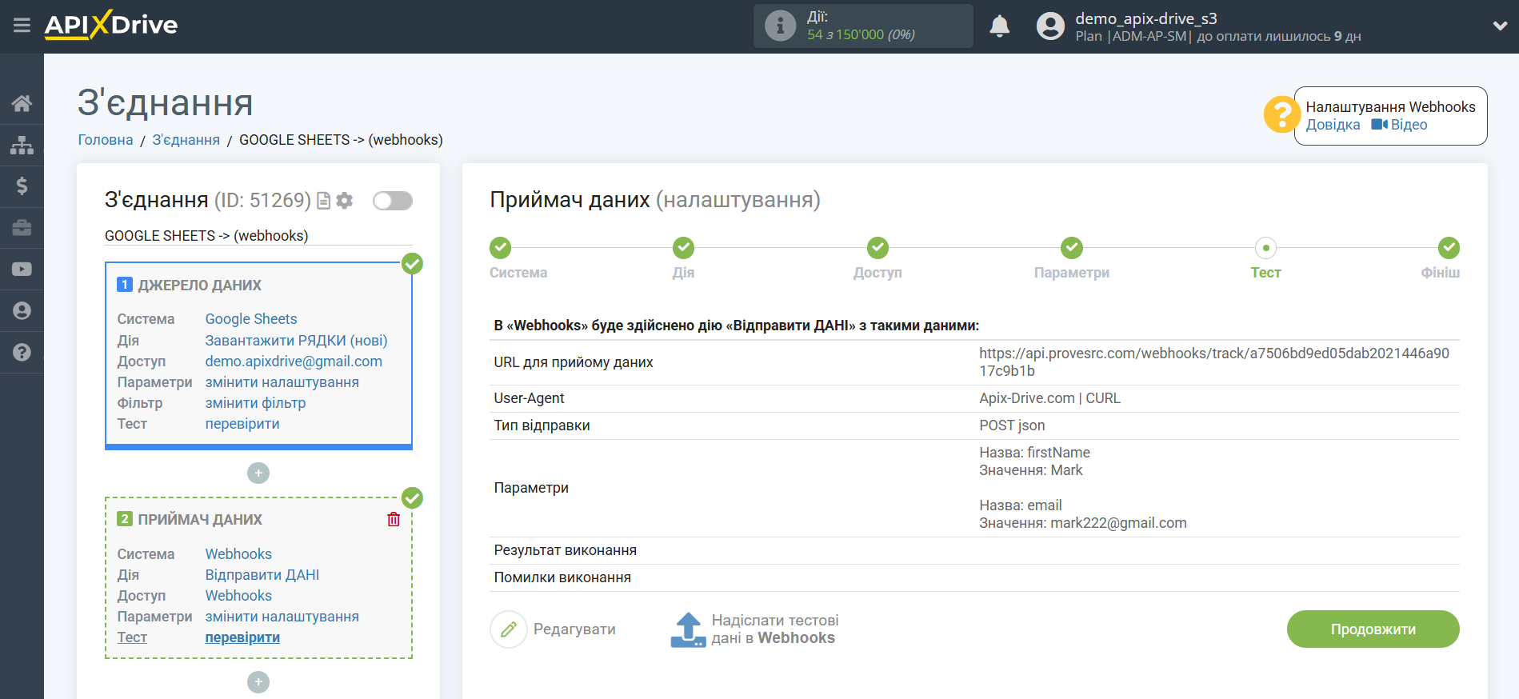Open the billing dollar sidebar icon
Screen dimensions: 1519x699
22,186
